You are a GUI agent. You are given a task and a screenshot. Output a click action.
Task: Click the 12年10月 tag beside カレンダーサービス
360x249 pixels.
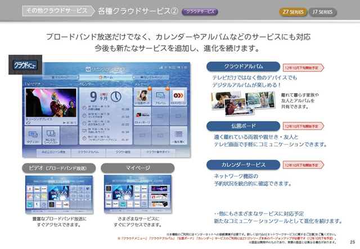pos(303,165)
